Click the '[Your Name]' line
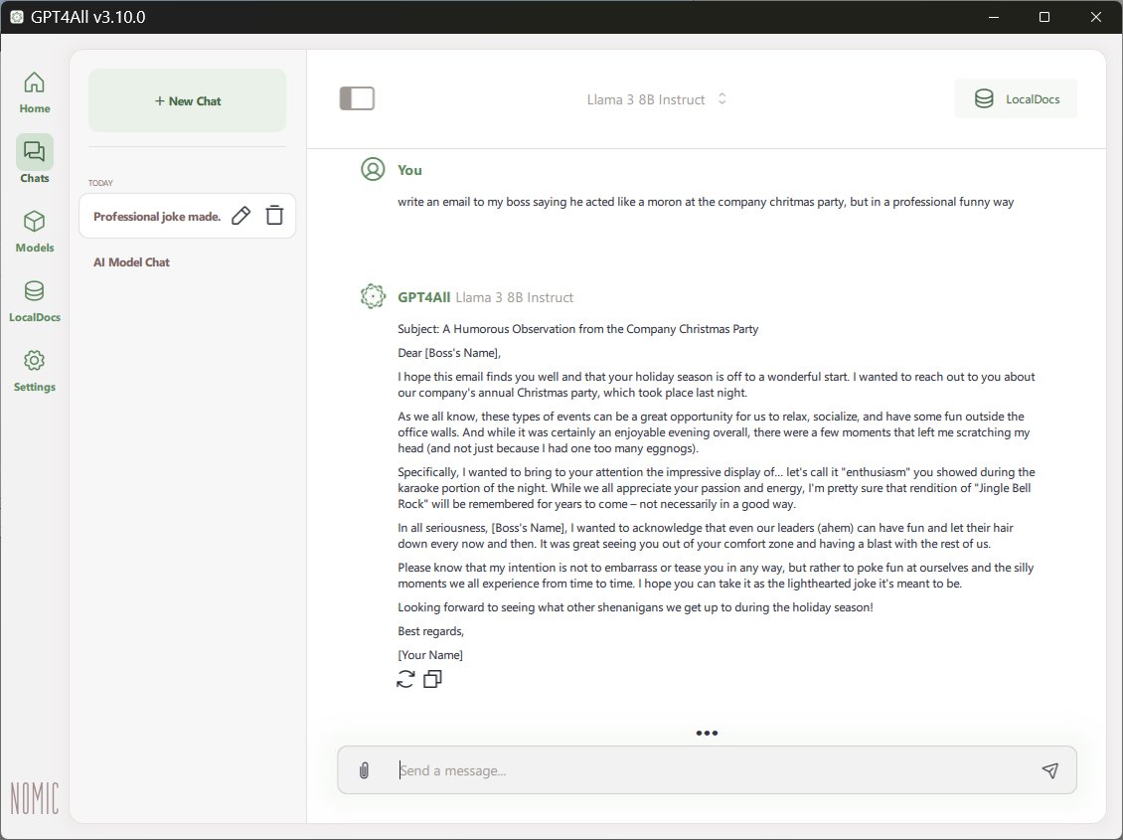Screen dimensions: 1123x840 pos(430,654)
